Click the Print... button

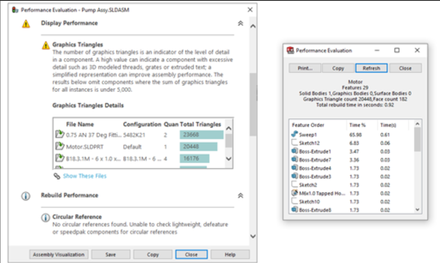pos(305,68)
